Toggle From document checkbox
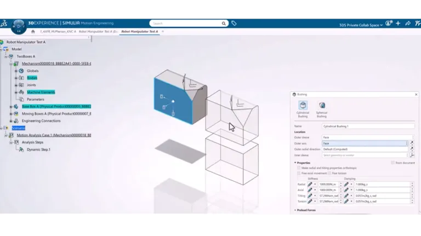 click(393, 163)
